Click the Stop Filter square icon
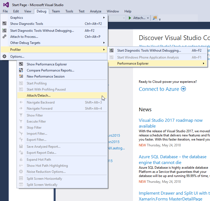The height and width of the screenshot is (201, 210). click(x=21, y=127)
